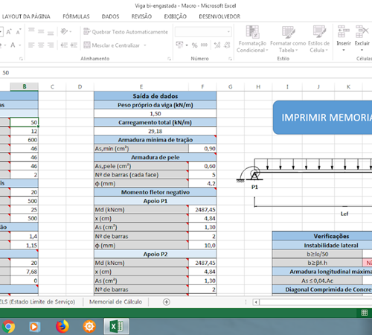
Task: Click the center align text icon
Action: pyautogui.click(x=41, y=45)
